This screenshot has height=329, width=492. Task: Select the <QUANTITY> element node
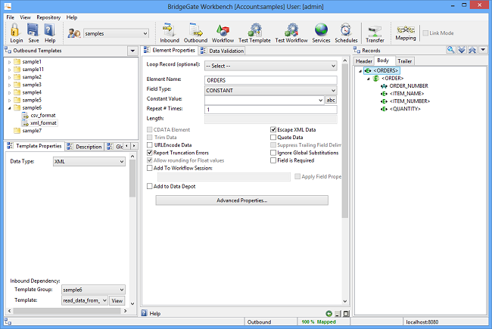coord(404,109)
